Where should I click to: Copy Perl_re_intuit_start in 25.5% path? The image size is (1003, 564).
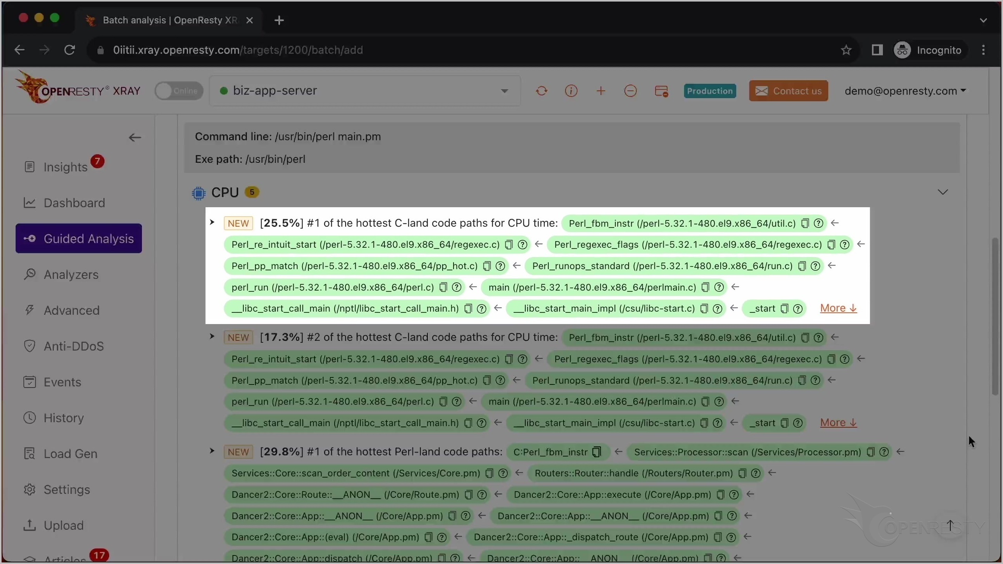pyautogui.click(x=508, y=245)
